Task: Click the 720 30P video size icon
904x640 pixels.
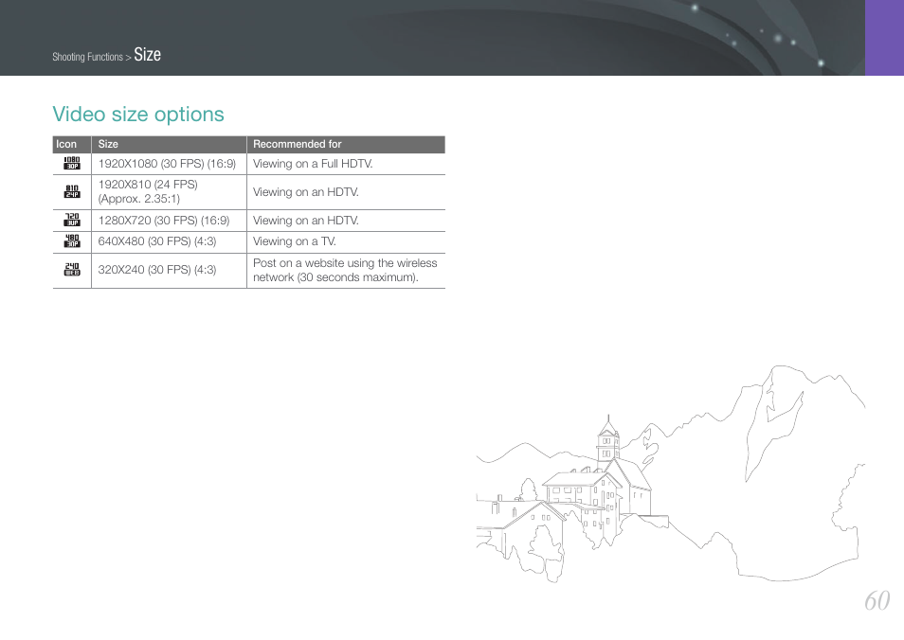Action: tap(71, 220)
